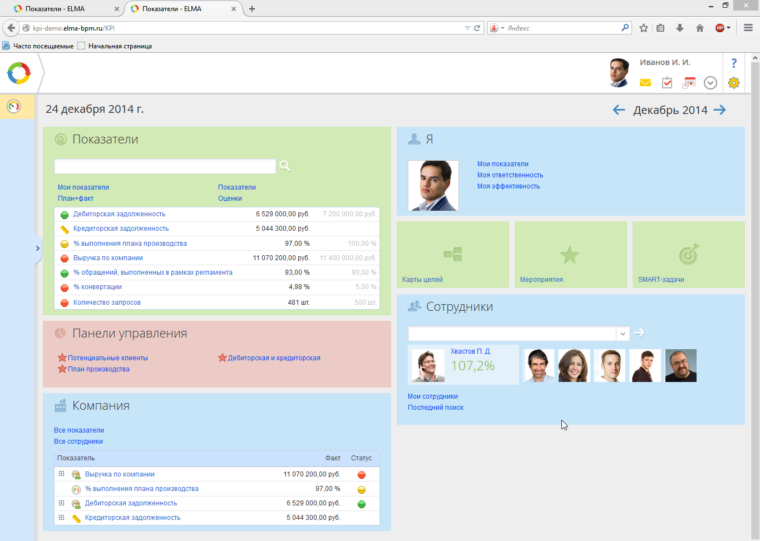Open the help question mark icon
Screen dimensions: 760x541
[734, 63]
